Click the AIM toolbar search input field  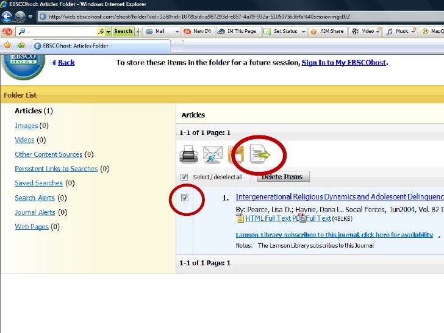57,32
